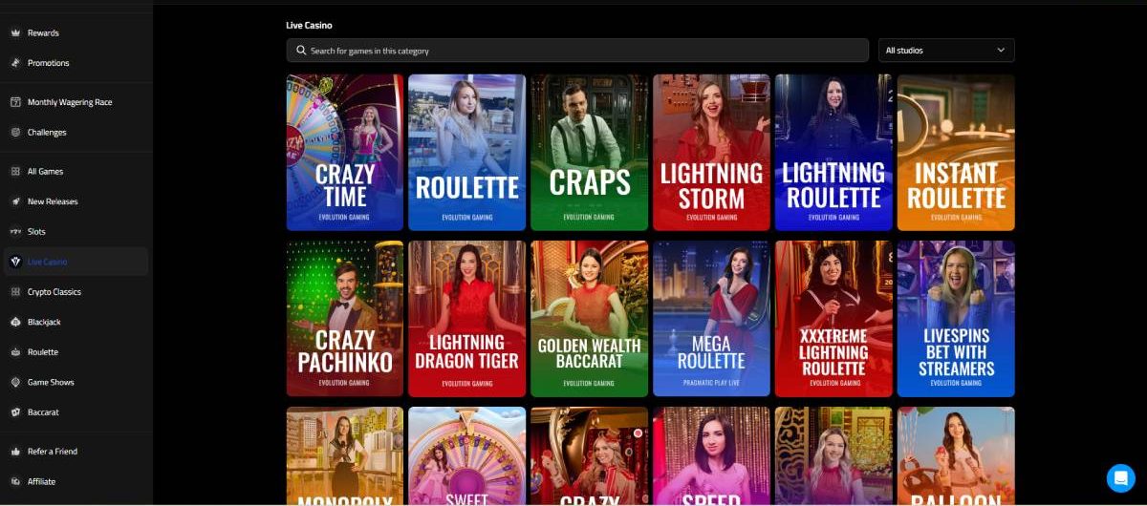Click the Monthly Wagering Race calendar icon
Screen dimensions: 1147x506
point(15,102)
